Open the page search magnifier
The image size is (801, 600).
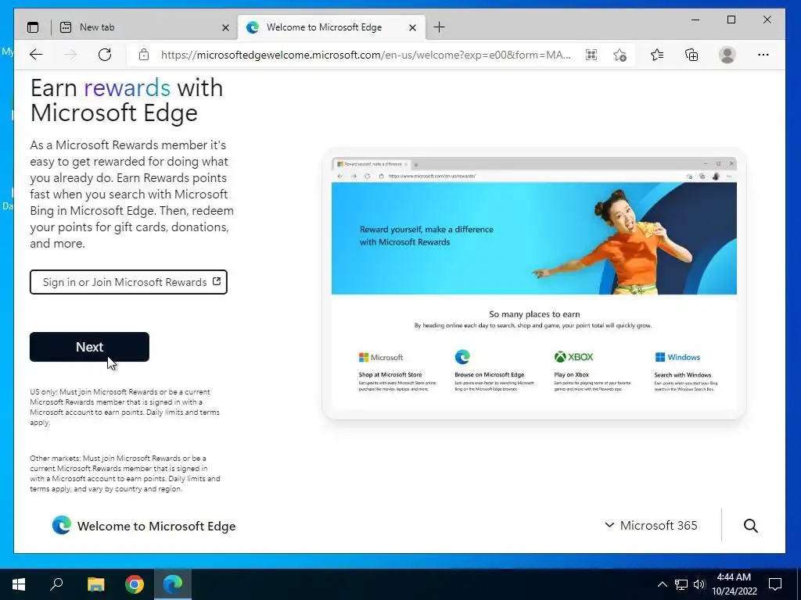pyautogui.click(x=750, y=526)
